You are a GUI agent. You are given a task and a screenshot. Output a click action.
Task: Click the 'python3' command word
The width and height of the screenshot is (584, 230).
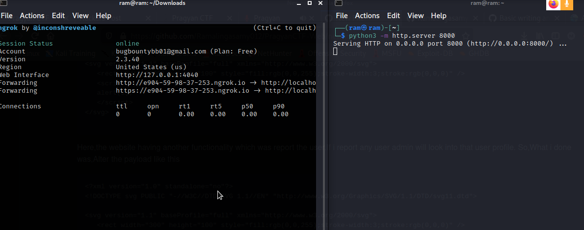(362, 36)
